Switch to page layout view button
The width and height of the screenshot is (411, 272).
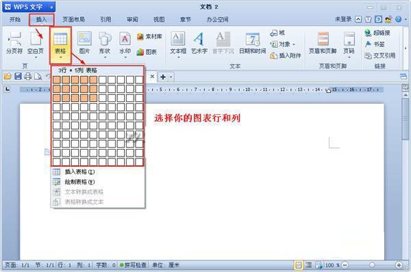pyautogui.click(x=298, y=265)
